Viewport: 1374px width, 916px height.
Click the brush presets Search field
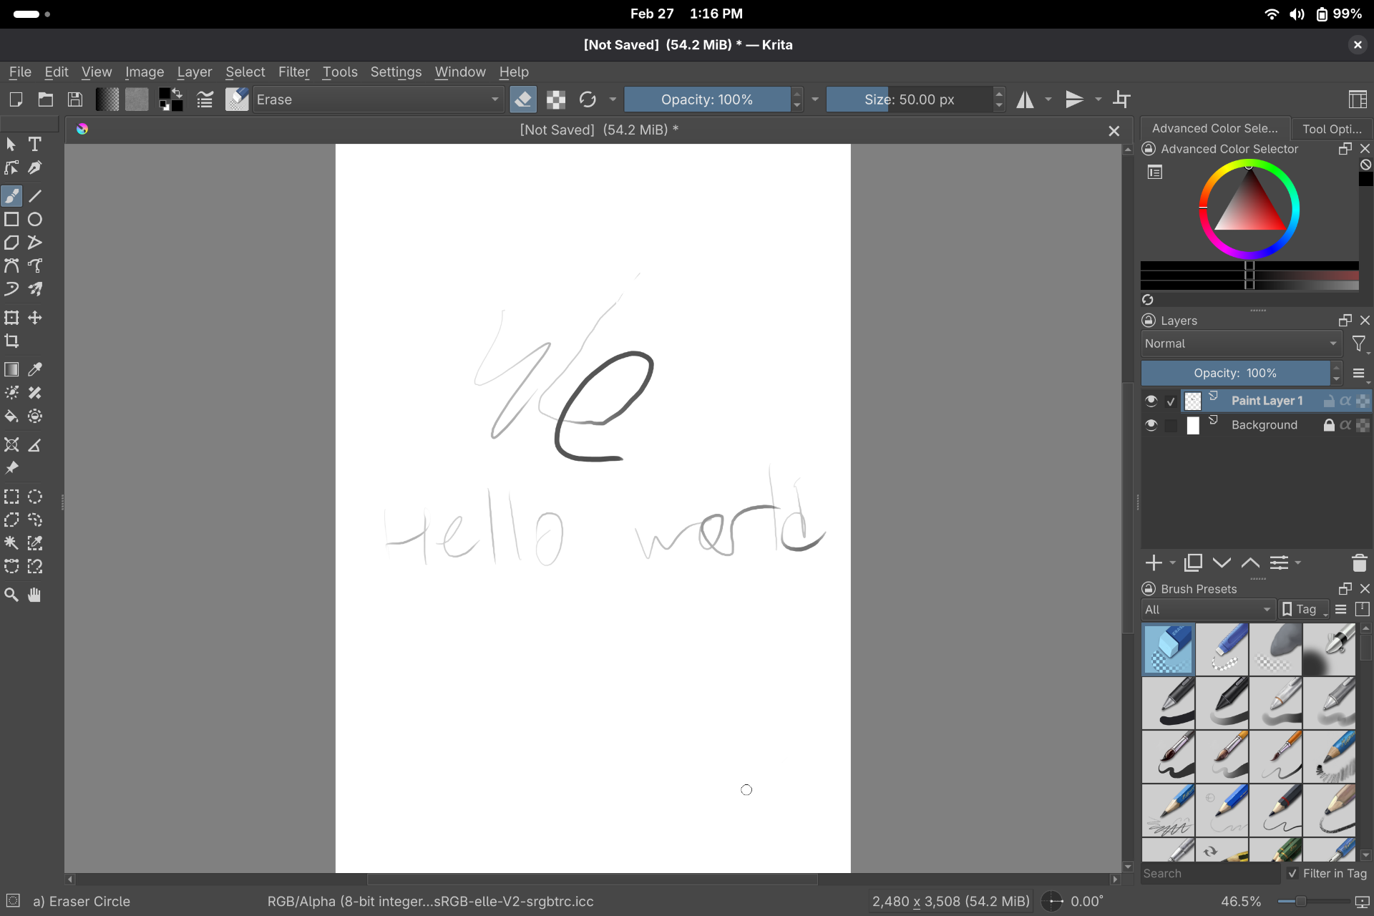(1209, 873)
